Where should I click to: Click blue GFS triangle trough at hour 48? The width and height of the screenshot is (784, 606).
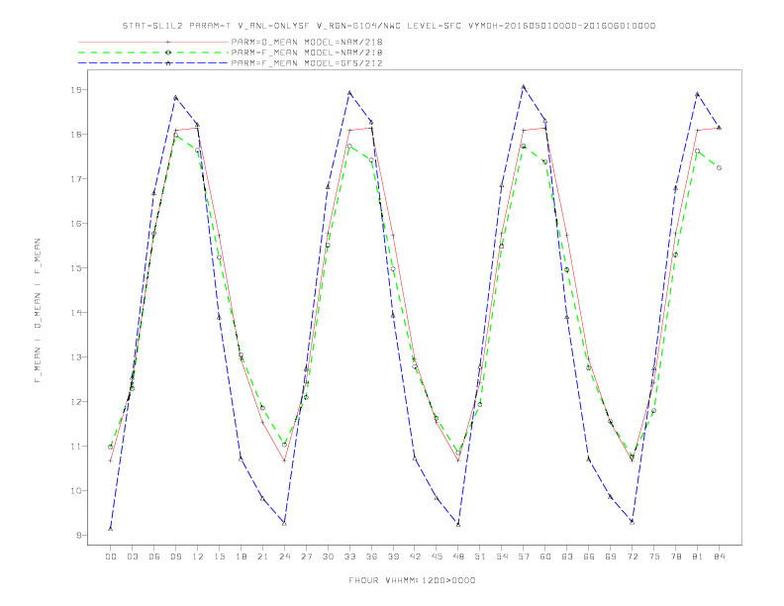coord(458,525)
